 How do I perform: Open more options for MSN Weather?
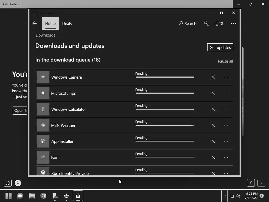pos(226,125)
